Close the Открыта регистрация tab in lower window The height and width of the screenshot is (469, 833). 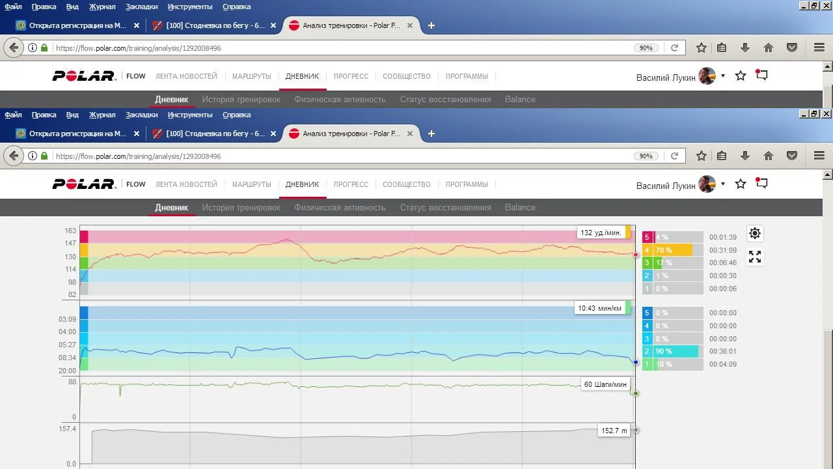[137, 134]
